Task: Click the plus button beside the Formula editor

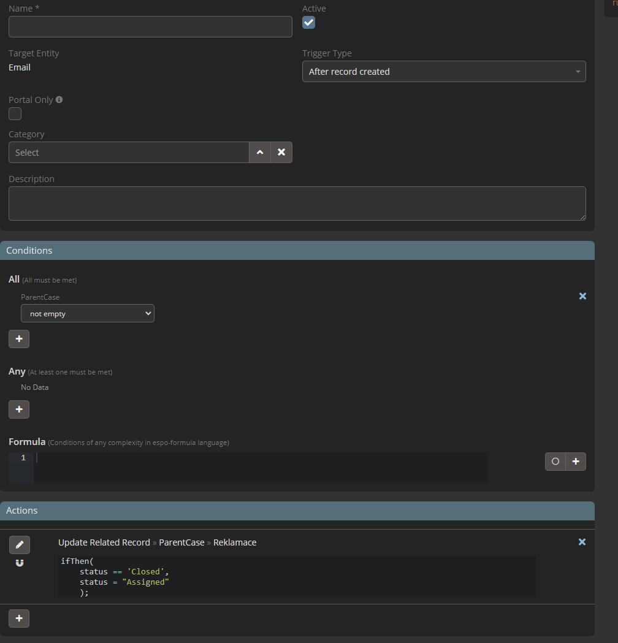Action: 576,462
